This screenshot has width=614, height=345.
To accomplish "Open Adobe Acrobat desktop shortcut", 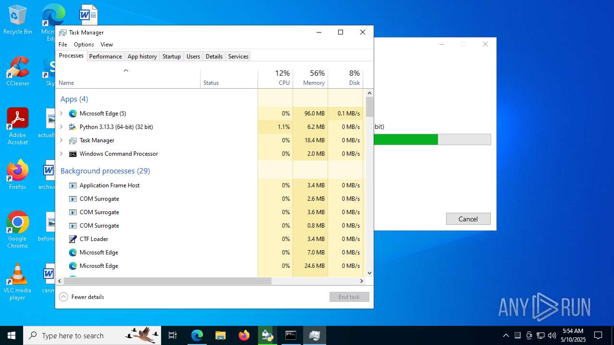I will point(18,126).
